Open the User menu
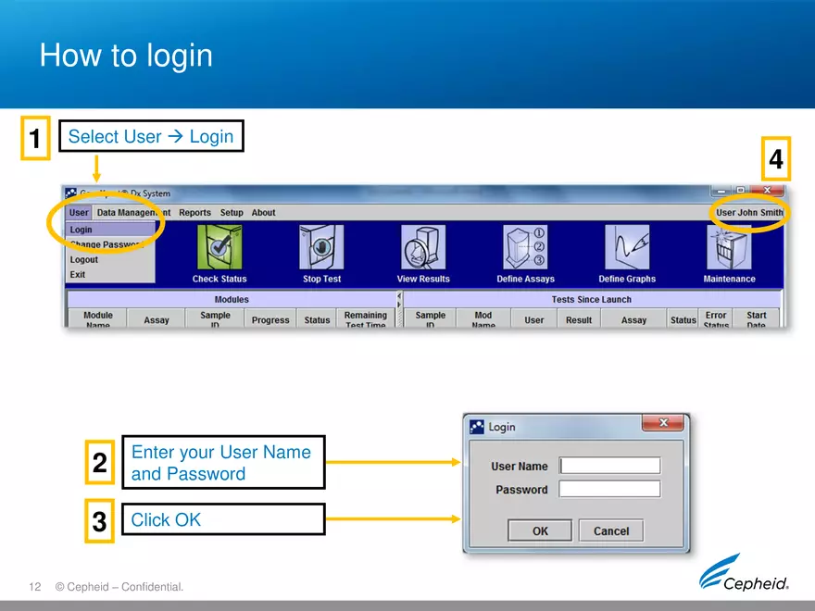Image resolution: width=815 pixels, height=611 pixels. click(79, 212)
